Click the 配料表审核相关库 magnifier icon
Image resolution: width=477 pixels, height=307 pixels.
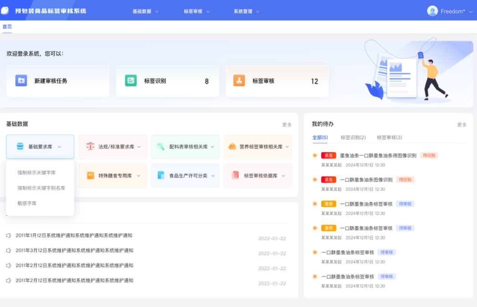coord(161,146)
